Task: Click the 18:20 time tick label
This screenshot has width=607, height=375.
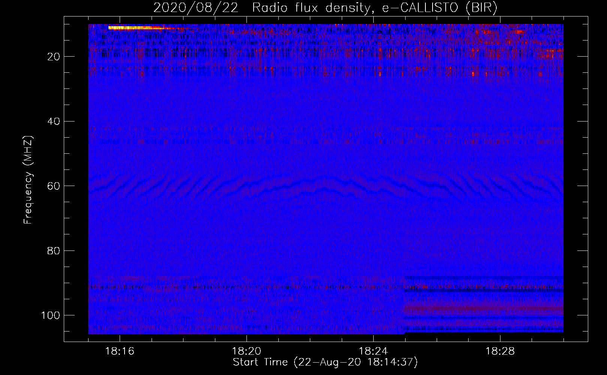Action: click(246, 351)
